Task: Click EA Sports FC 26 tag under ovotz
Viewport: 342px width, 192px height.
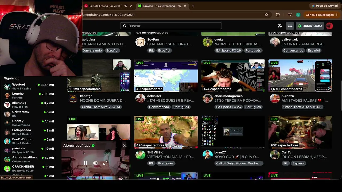Action: click(228, 50)
